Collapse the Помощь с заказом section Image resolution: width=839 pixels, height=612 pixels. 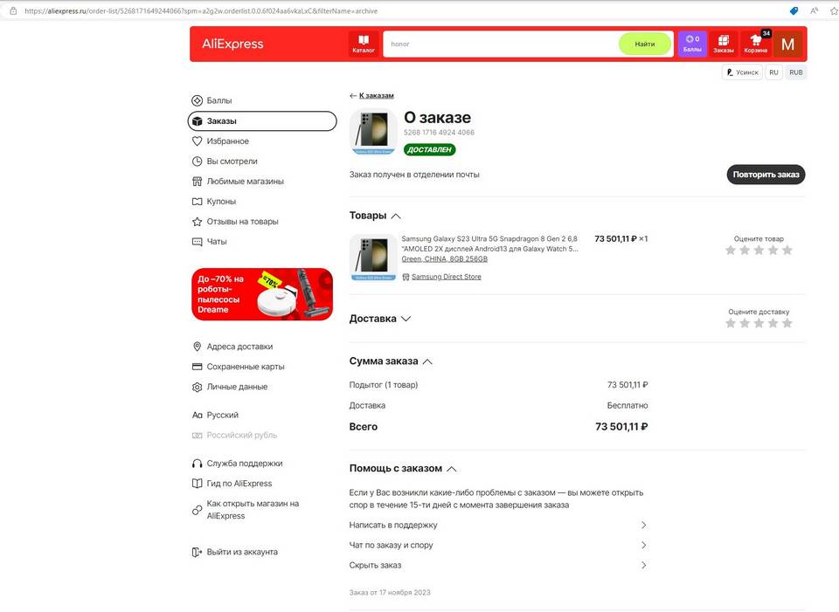tap(452, 469)
